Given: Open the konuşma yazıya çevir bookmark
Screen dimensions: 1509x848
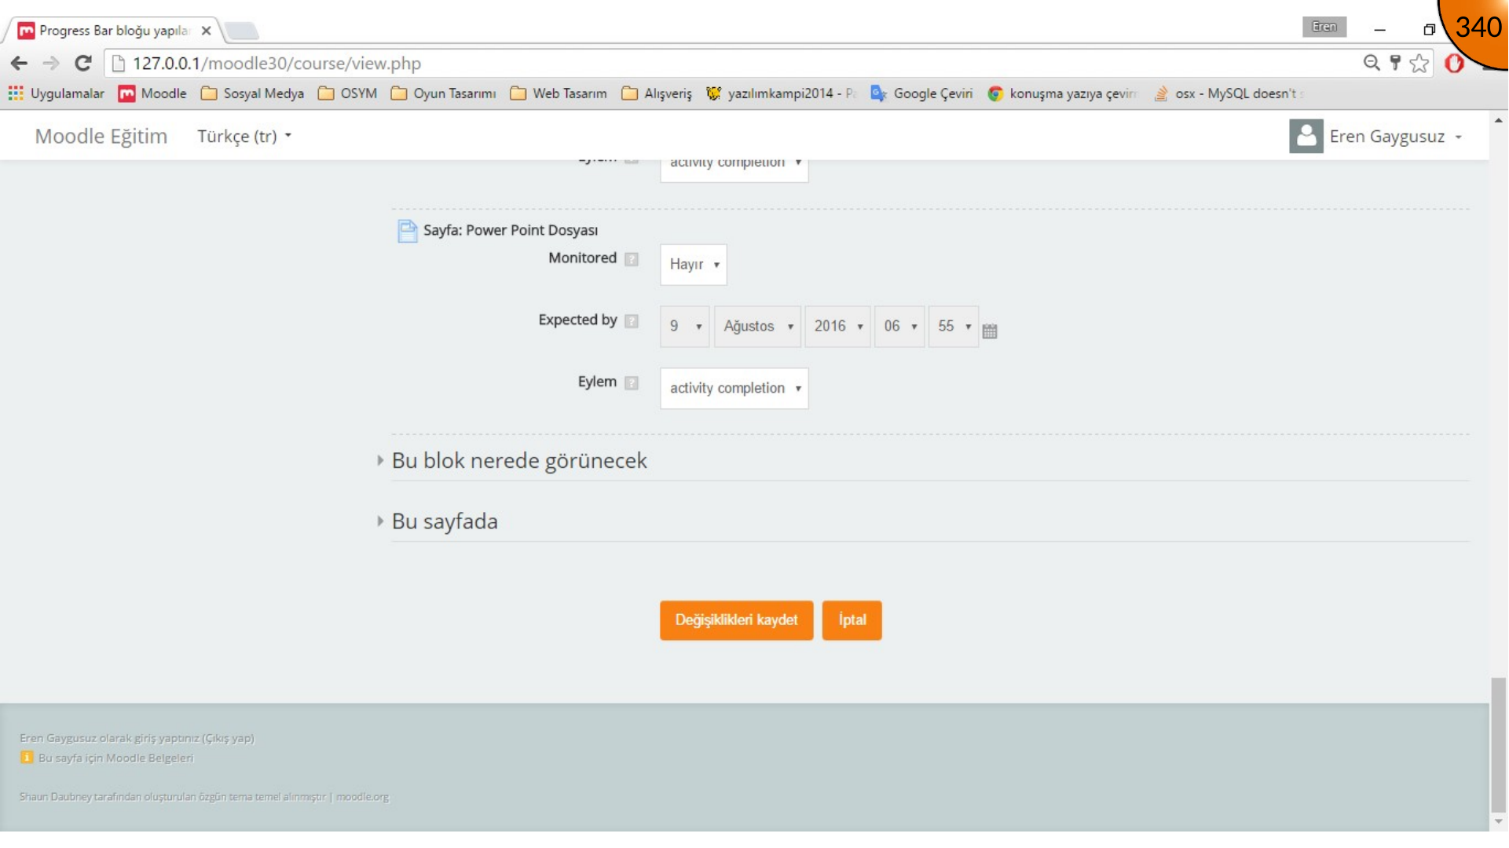Looking at the screenshot, I should (1062, 93).
